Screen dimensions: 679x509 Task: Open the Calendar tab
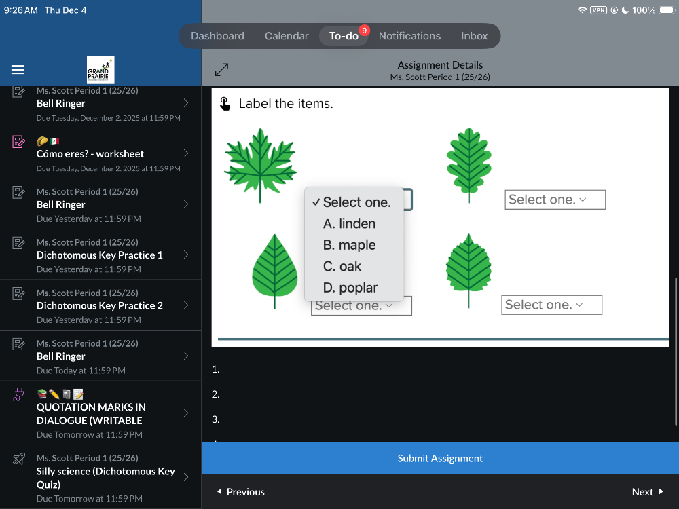pyautogui.click(x=287, y=36)
